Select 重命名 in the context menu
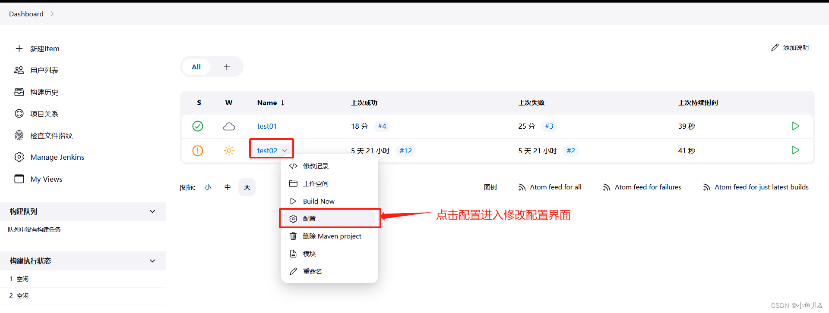The width and height of the screenshot is (829, 313). click(329, 271)
